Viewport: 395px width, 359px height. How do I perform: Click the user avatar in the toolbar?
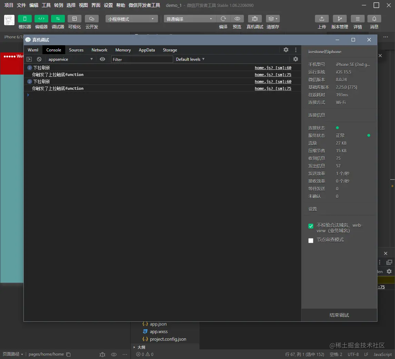coord(9,20)
